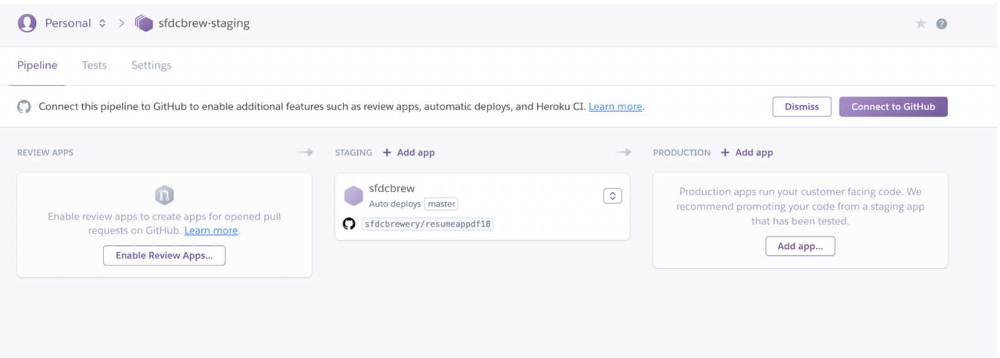Click Enable Review Apps button

(164, 255)
